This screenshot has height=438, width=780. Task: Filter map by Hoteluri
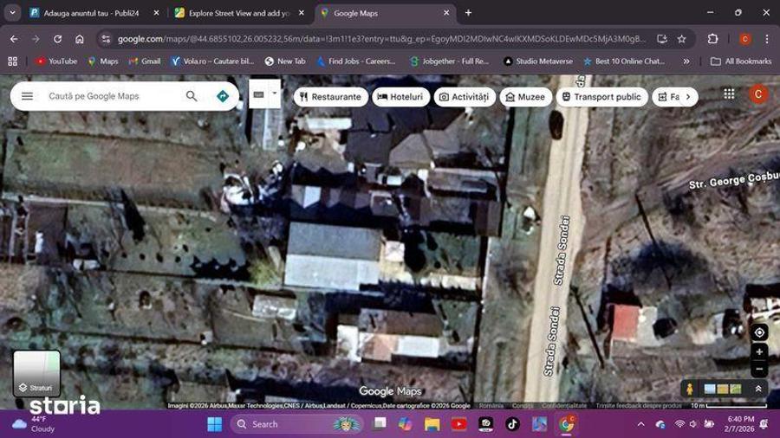400,97
